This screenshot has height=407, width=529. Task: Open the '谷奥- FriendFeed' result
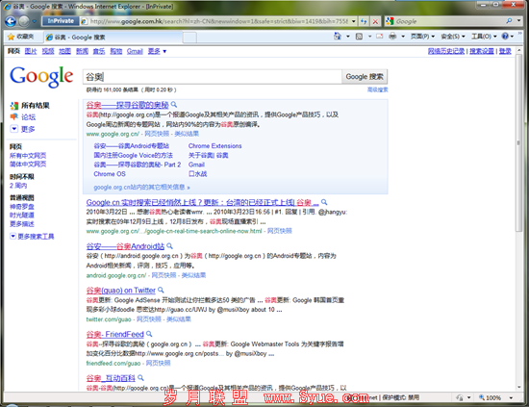(115, 335)
